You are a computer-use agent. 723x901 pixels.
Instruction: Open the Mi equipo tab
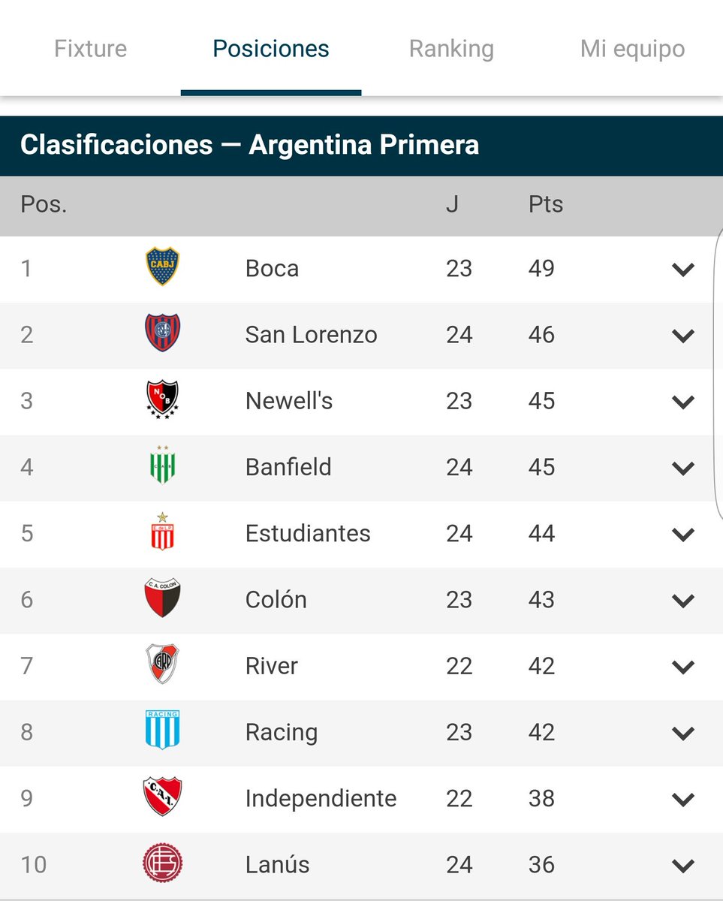coord(632,49)
